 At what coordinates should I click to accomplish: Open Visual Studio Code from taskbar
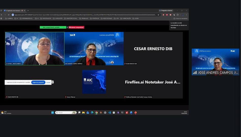(x=109, y=113)
